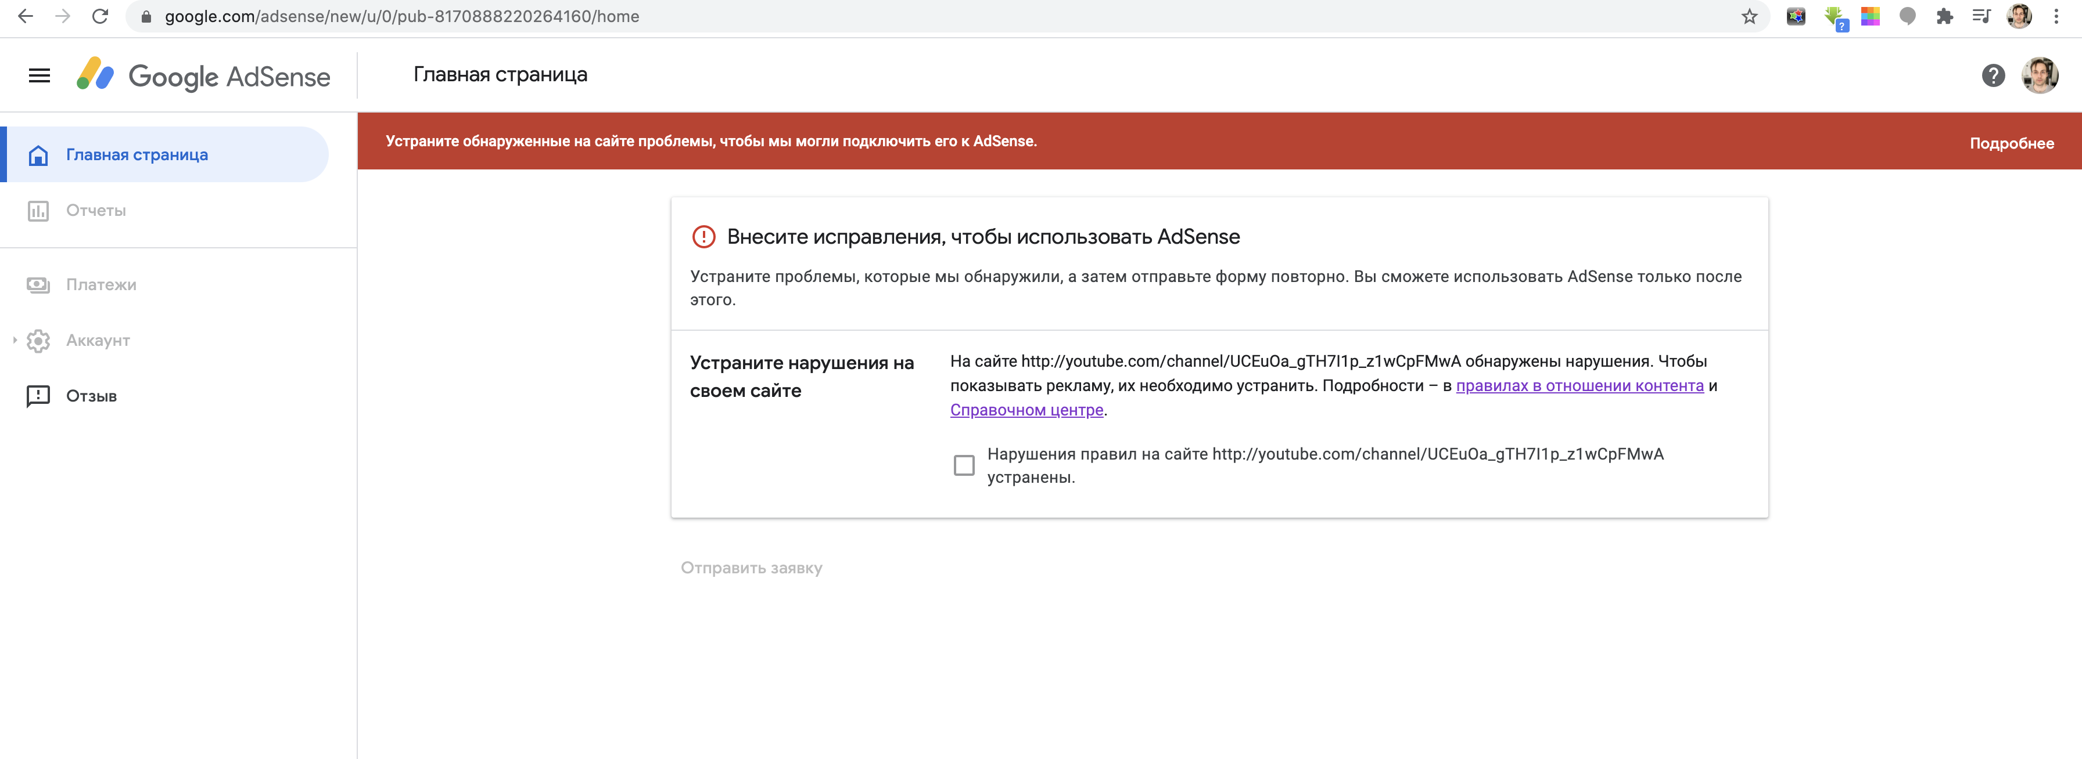Reload the page
Image resolution: width=2082 pixels, height=759 pixels.
pyautogui.click(x=100, y=16)
